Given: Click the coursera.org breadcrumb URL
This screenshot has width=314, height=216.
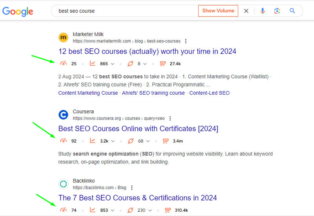Looking at the screenshot, I should point(119,119).
